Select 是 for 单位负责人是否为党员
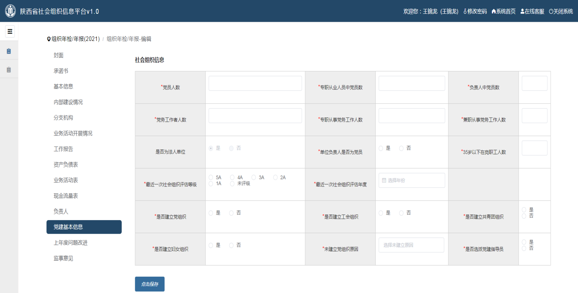The image size is (578, 293). [x=381, y=148]
